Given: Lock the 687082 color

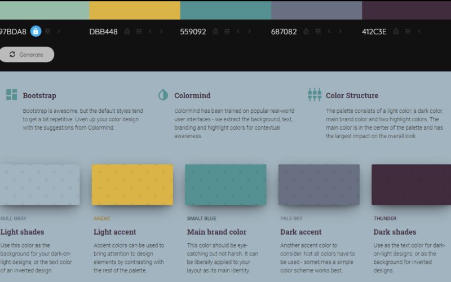Looking at the screenshot, I should click(306, 31).
